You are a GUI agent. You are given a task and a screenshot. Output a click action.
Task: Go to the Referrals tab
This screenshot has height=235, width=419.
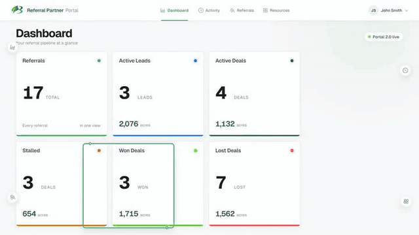pos(242,10)
